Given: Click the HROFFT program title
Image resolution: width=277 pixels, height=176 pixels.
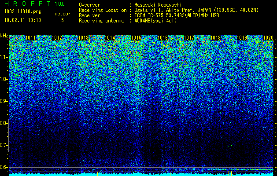Looking at the screenshot, I should pos(27,4).
